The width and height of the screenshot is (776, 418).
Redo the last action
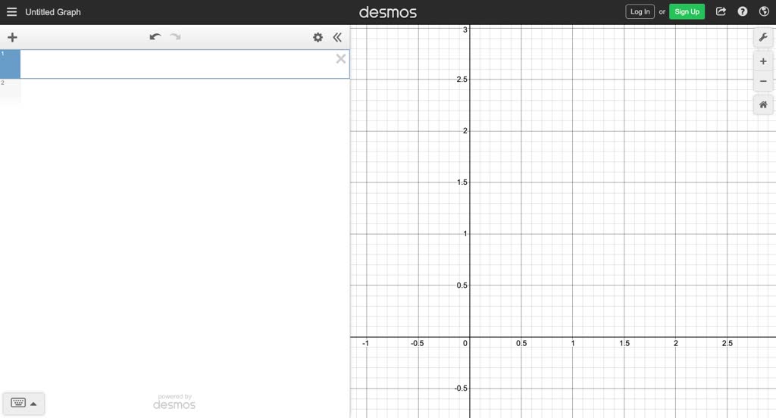pyautogui.click(x=175, y=37)
